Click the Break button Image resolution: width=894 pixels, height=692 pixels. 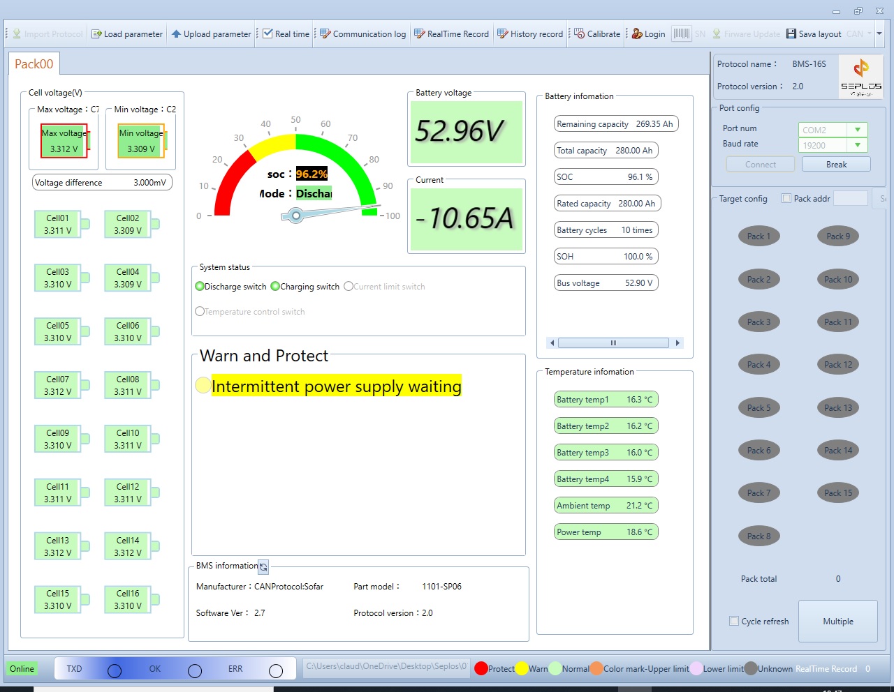(x=836, y=165)
